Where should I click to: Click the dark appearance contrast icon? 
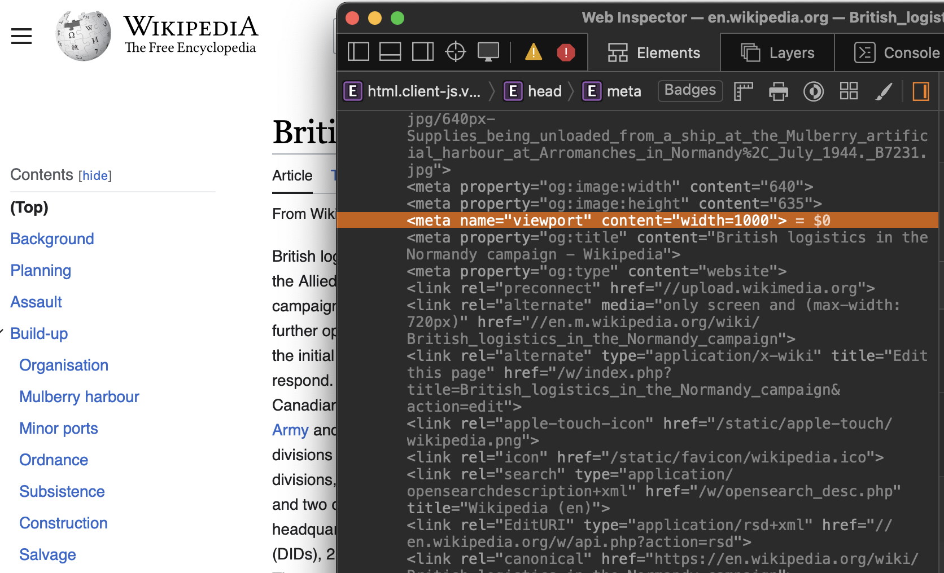(814, 91)
